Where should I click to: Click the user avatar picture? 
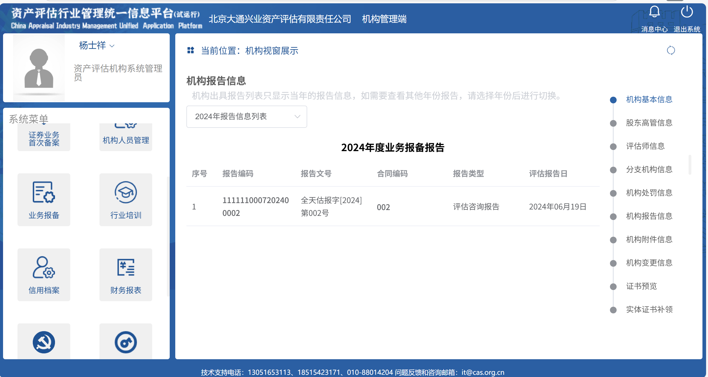point(39,68)
